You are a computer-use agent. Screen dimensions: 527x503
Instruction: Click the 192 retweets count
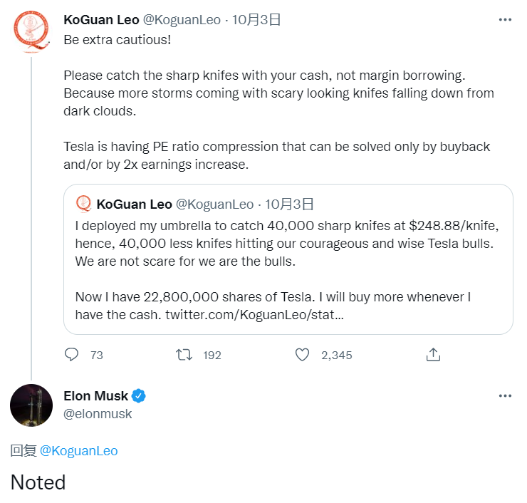[x=212, y=355]
